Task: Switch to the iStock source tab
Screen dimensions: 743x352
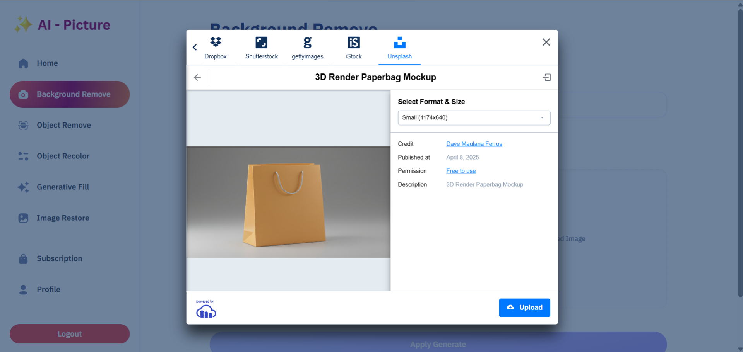Action: pos(354,48)
